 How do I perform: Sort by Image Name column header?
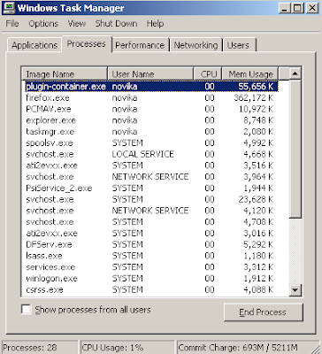(x=65, y=74)
